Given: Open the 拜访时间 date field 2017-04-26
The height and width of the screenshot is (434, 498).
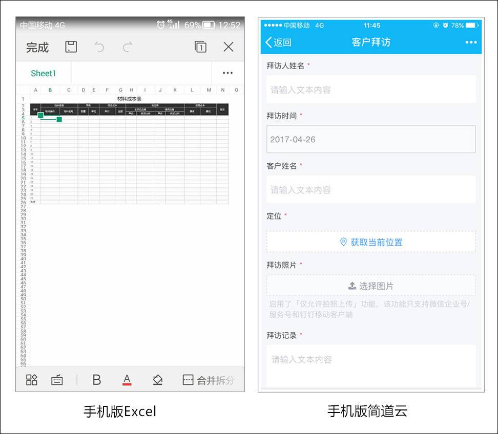Looking at the screenshot, I should (371, 139).
